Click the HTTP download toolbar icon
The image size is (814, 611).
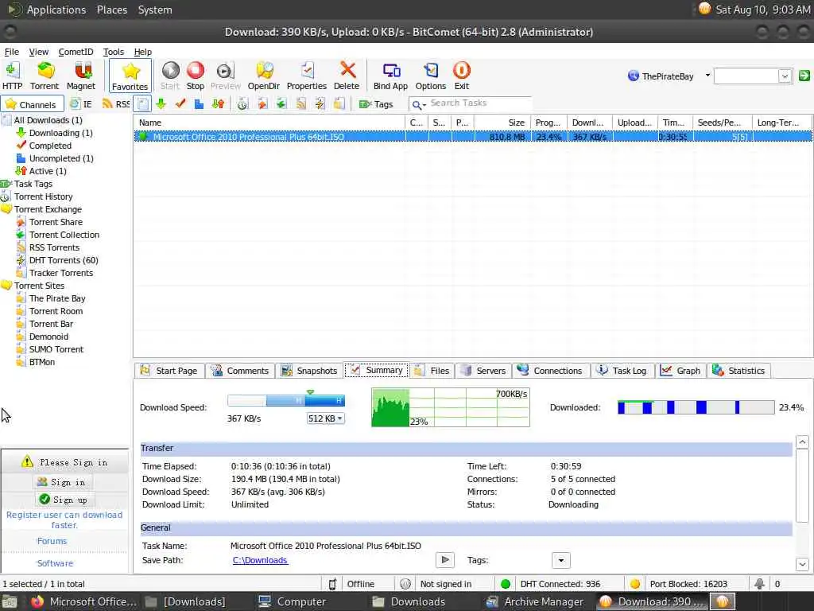coord(12,76)
